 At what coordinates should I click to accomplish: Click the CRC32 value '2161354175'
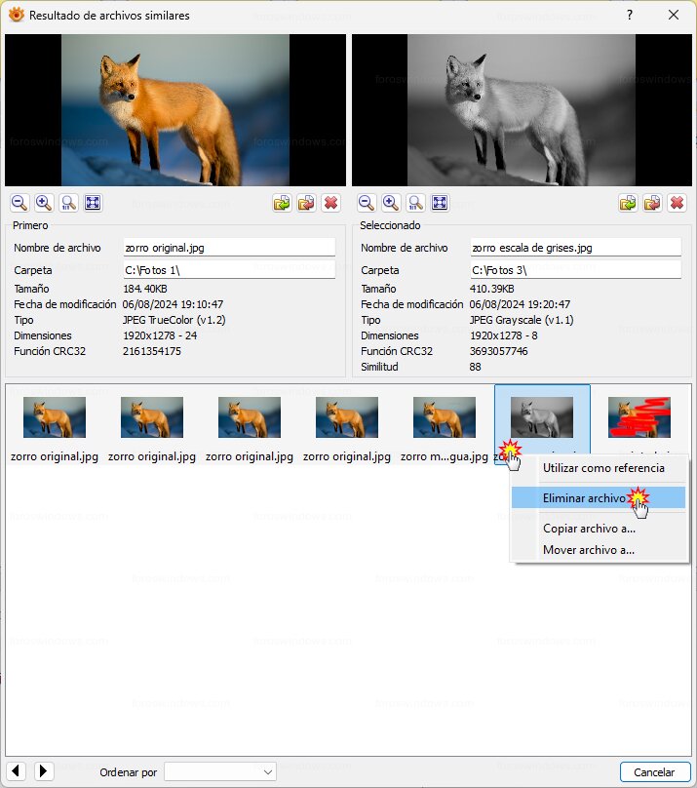152,351
